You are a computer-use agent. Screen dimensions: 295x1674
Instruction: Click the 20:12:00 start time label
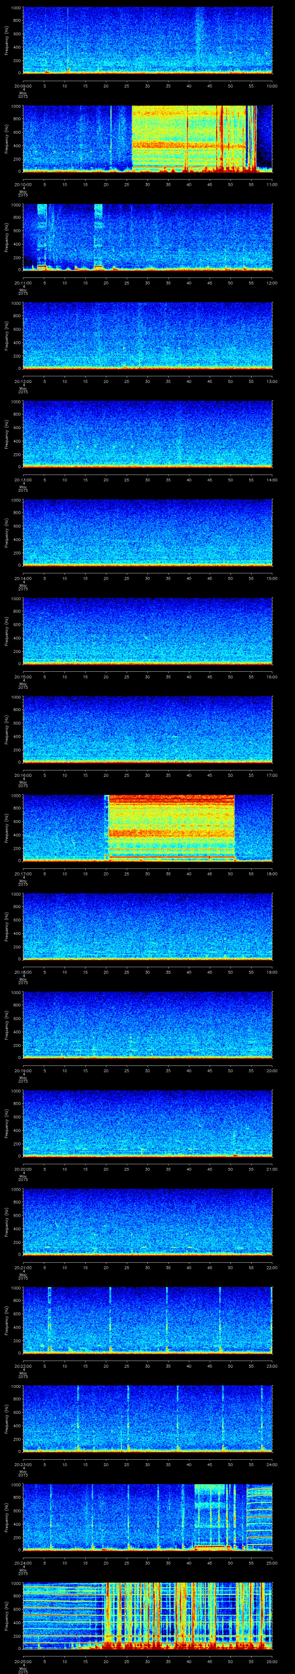(23, 381)
